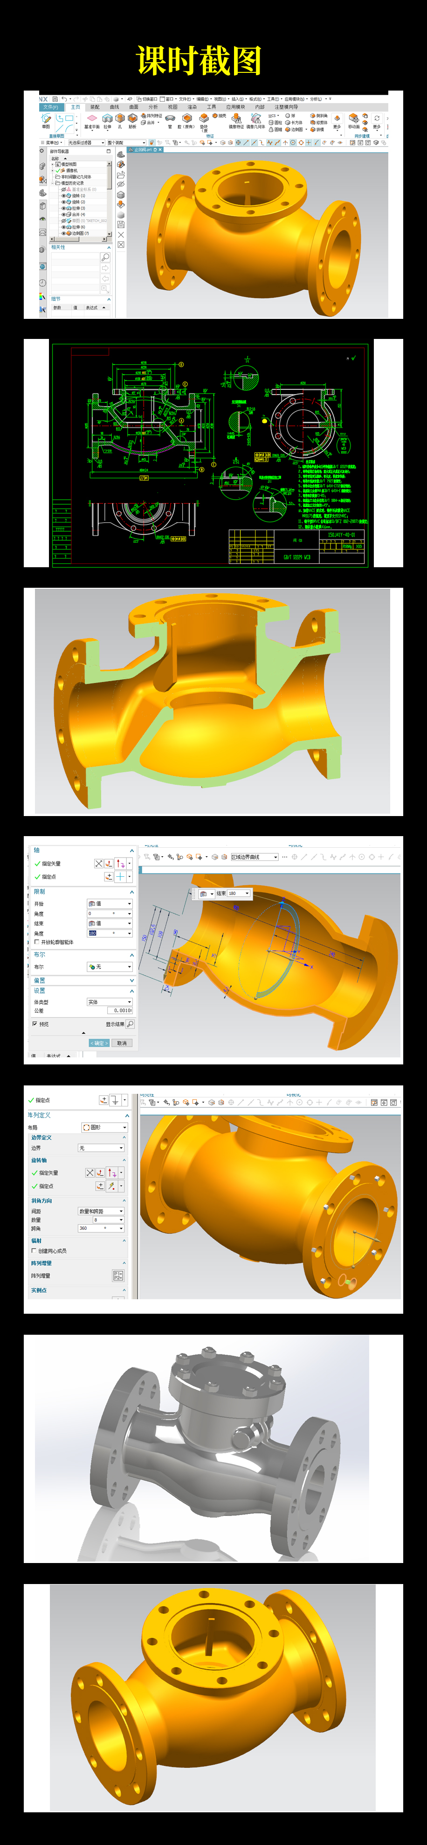This screenshot has height=1845, width=427.
Task: Select the 草图 sketch tool
Action: [x=47, y=120]
